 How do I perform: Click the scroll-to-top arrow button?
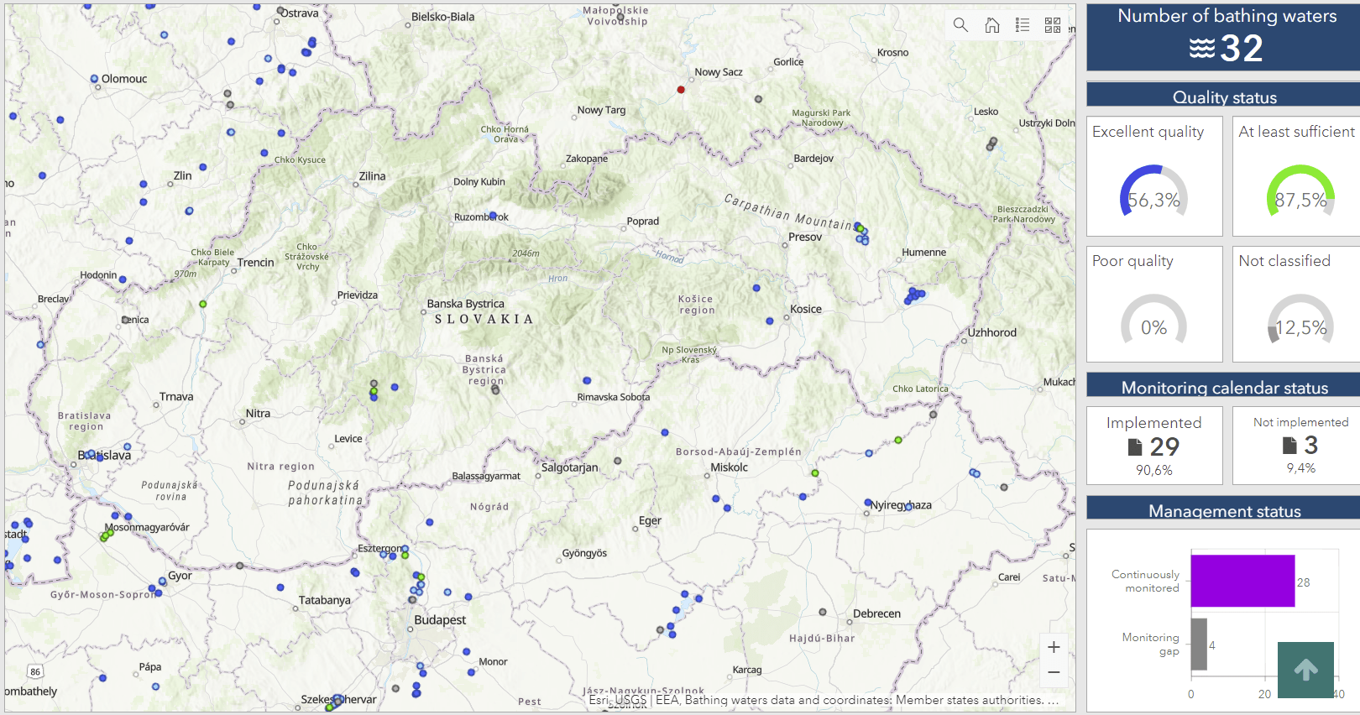(1305, 670)
